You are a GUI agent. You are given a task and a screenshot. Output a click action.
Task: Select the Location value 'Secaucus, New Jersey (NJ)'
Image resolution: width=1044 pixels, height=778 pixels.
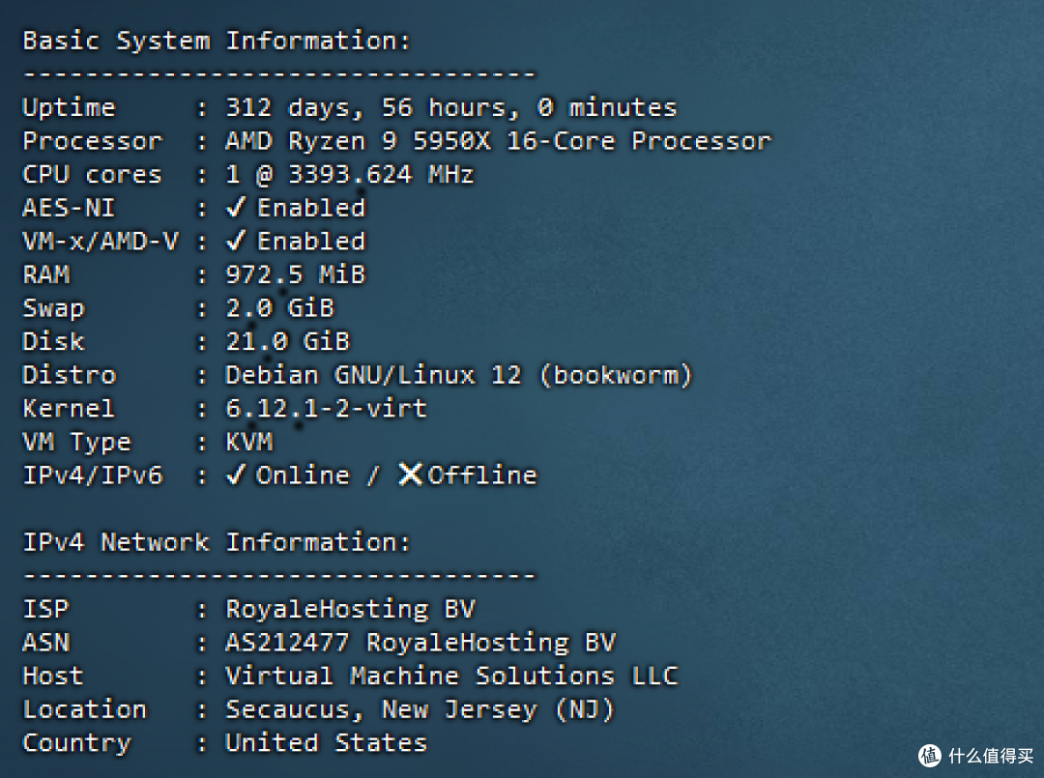point(420,709)
